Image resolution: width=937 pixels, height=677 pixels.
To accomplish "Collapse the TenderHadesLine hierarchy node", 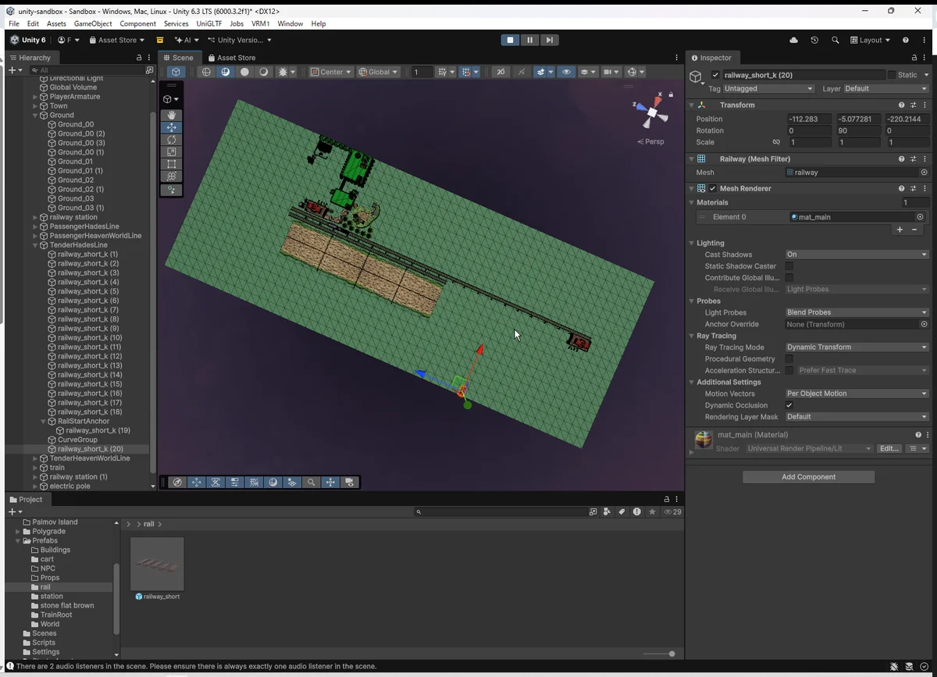I will click(35, 245).
